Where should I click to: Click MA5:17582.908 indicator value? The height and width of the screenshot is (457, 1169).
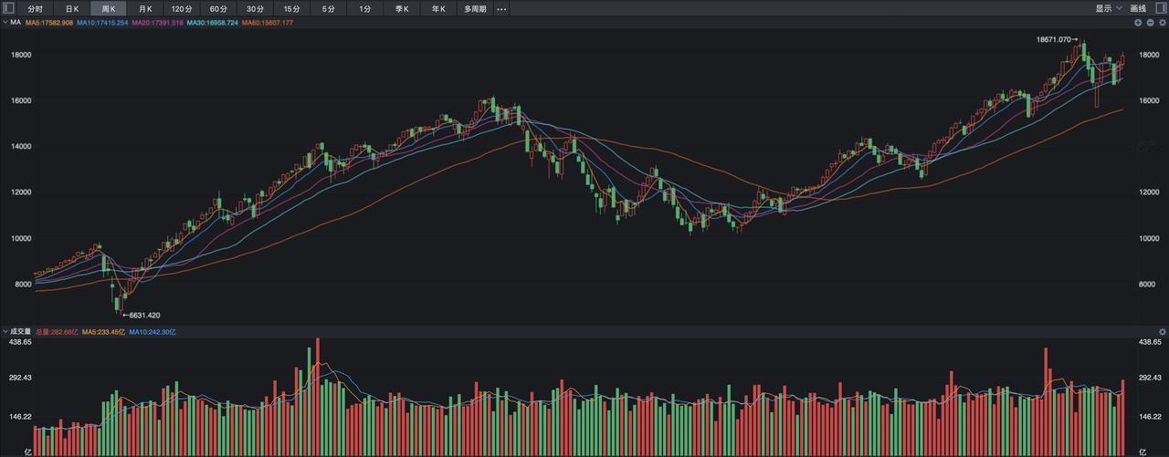click(x=48, y=22)
